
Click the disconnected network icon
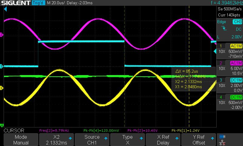point(222,142)
